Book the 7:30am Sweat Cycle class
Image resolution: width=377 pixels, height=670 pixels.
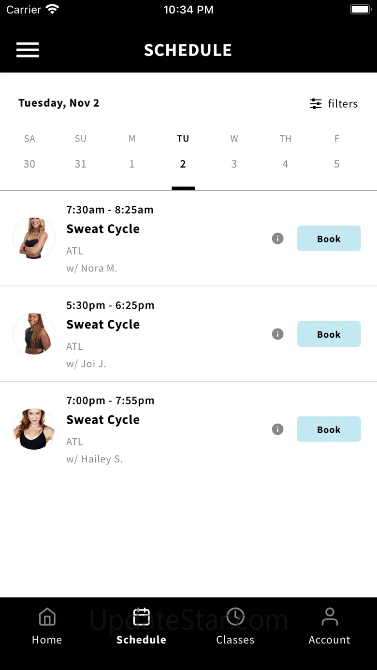[329, 238]
